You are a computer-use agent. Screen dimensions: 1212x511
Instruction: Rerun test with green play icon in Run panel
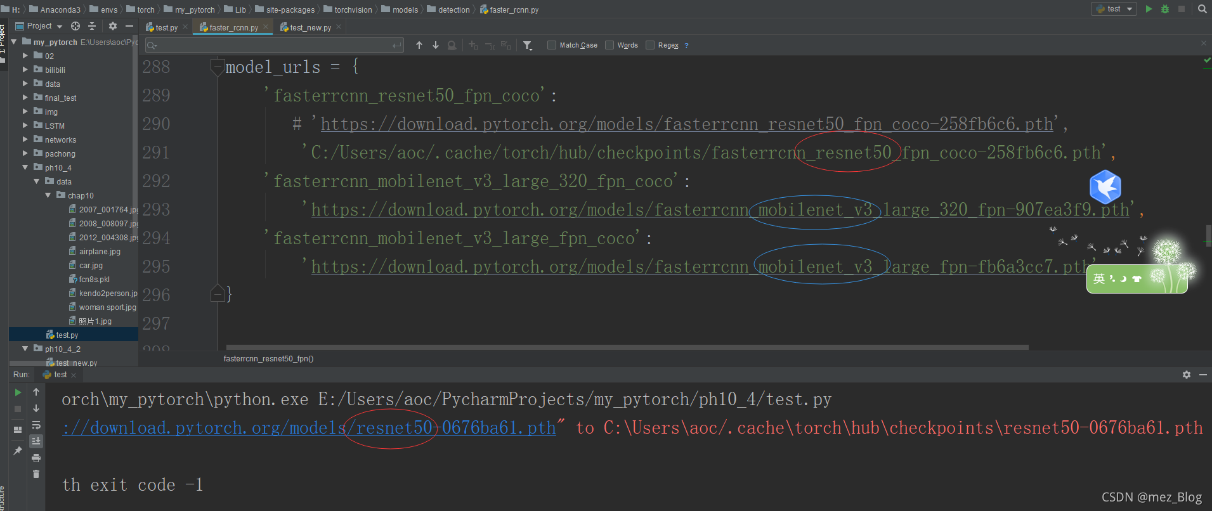18,392
